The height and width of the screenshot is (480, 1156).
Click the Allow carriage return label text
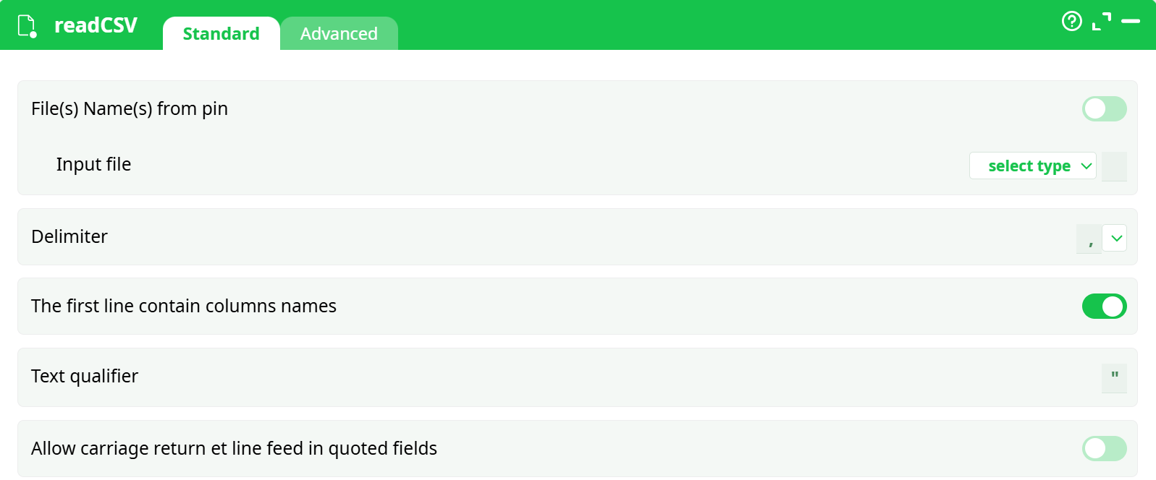[x=234, y=449]
